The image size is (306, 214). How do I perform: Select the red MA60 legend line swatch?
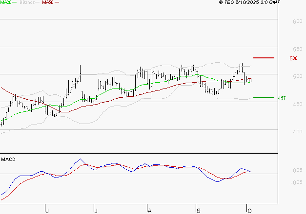point(57,2)
